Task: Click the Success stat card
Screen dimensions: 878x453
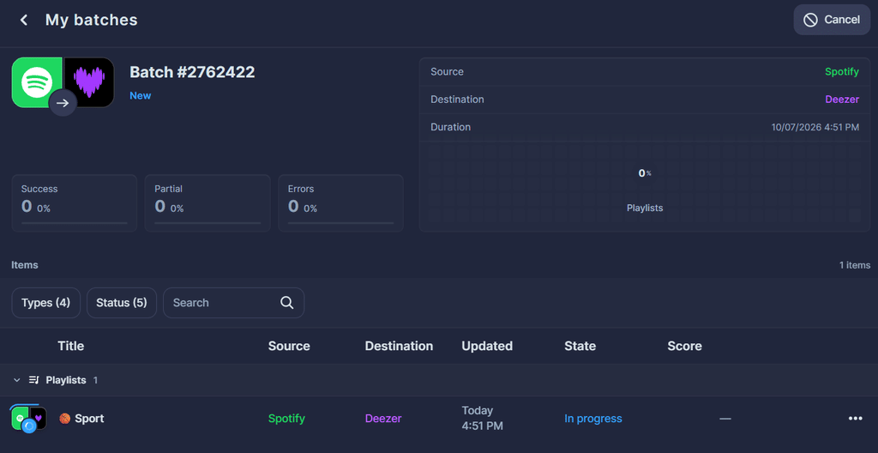Action: [x=75, y=203]
